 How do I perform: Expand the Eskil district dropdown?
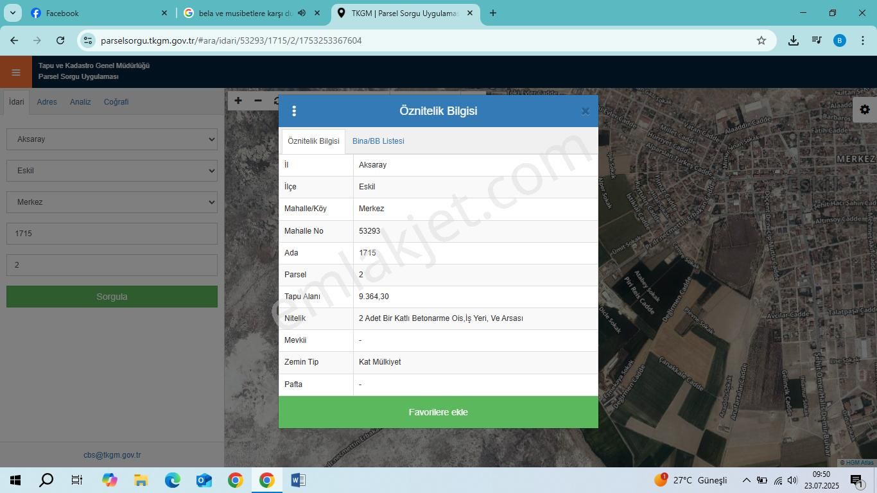[x=112, y=171]
